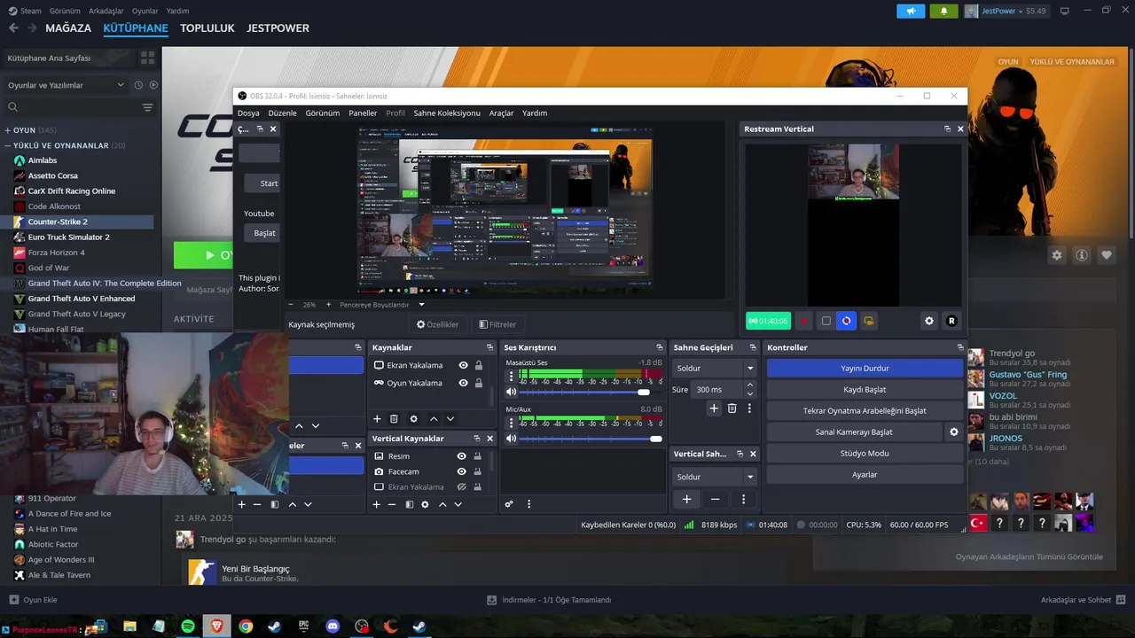The width and height of the screenshot is (1135, 638).
Task: Toggle lock on Ekran Yakalama in Kaynaklar
Action: 479,365
